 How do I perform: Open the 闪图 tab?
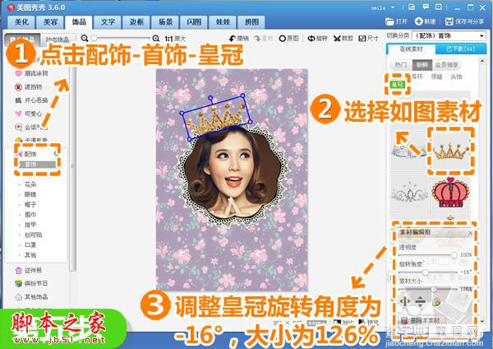click(194, 22)
